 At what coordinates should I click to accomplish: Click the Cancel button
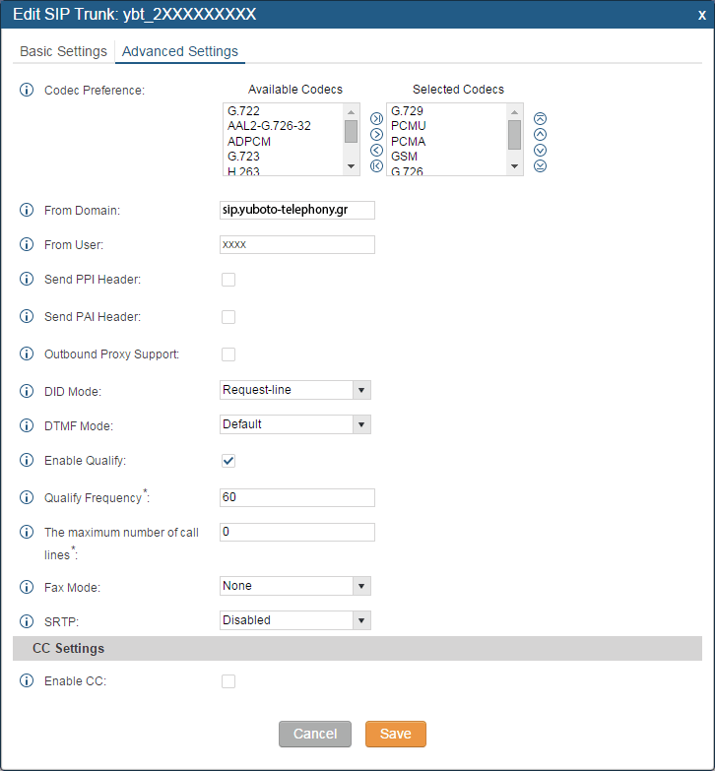pos(315,734)
